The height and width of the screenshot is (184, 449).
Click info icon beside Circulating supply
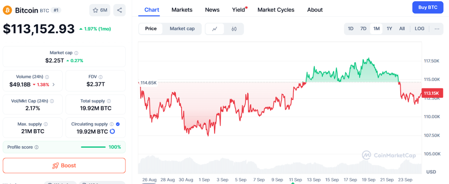[112, 124]
